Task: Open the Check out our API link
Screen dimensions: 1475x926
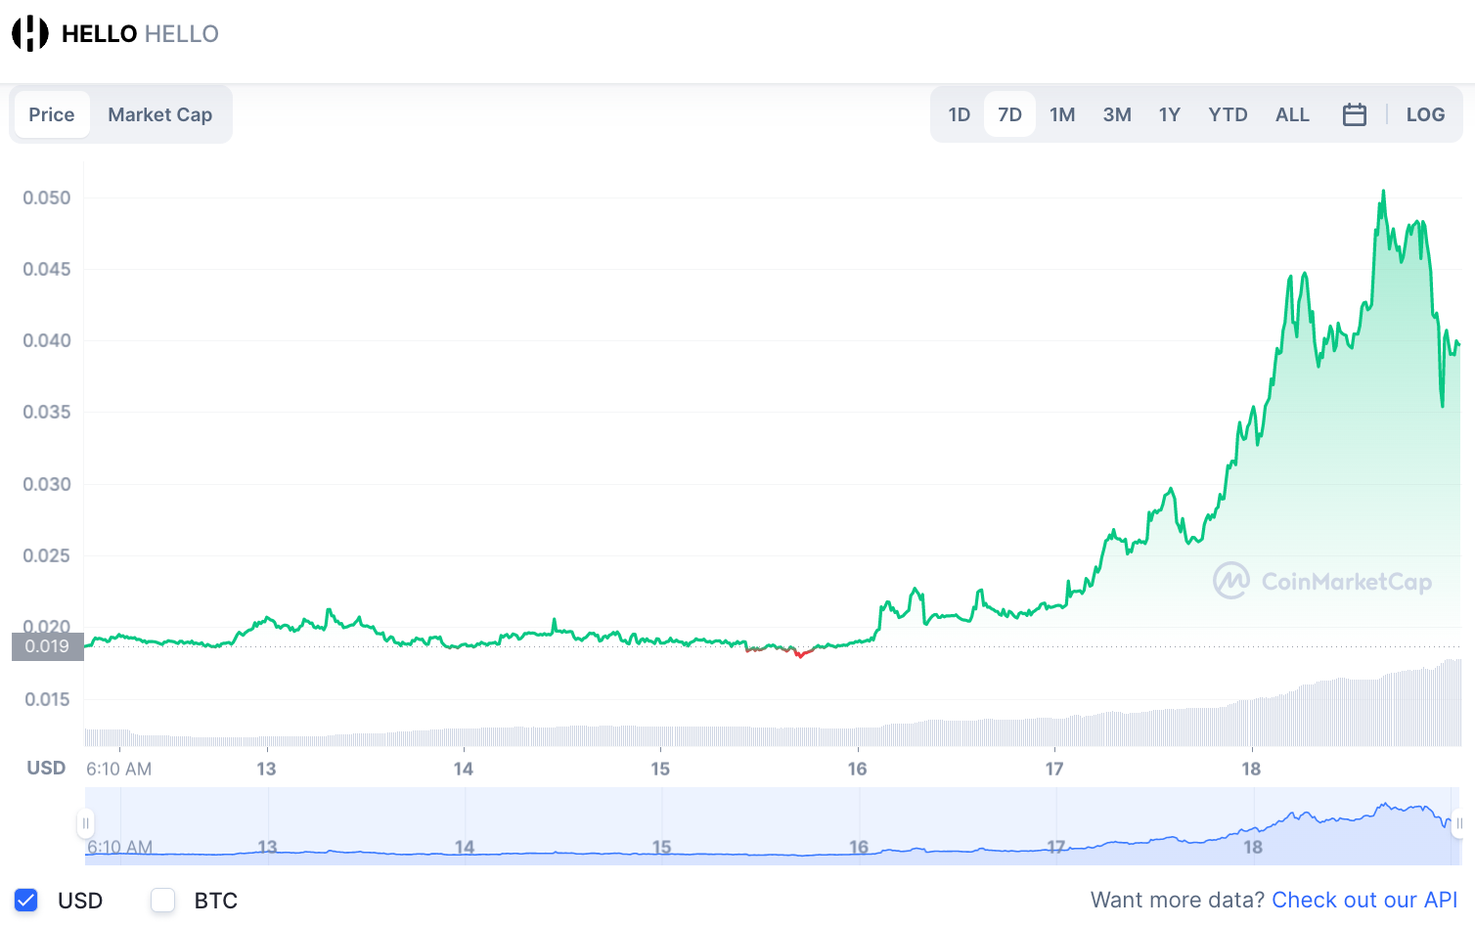Action: pyautogui.click(x=1364, y=900)
